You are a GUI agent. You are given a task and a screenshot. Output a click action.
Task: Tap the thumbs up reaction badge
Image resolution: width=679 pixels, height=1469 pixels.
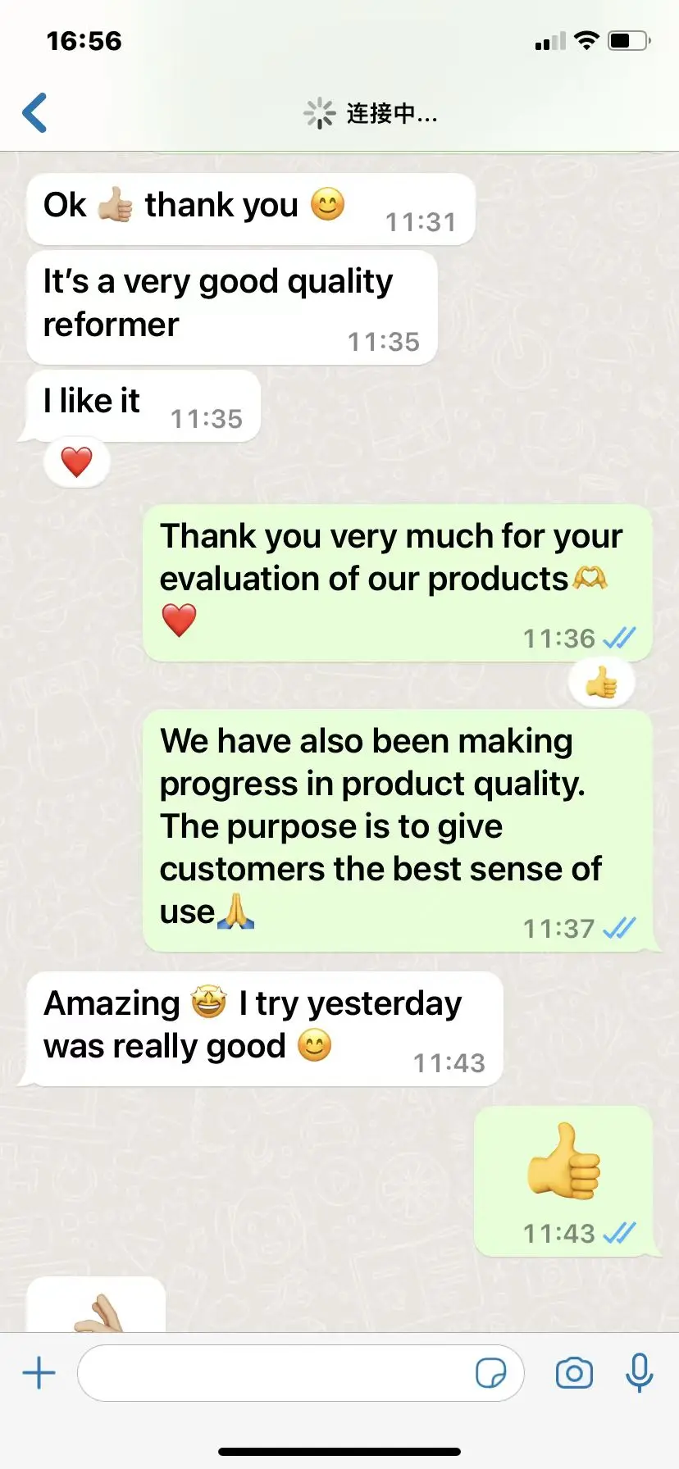[x=601, y=682]
